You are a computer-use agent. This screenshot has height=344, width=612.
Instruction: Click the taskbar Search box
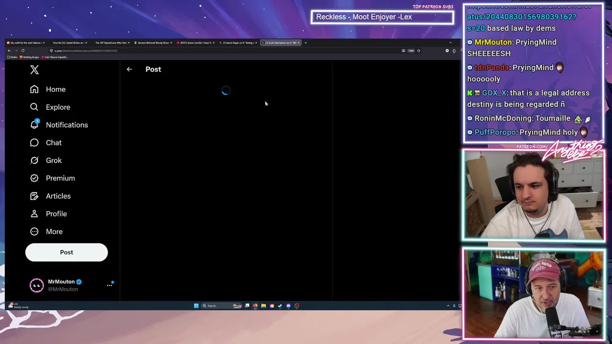coord(222,306)
